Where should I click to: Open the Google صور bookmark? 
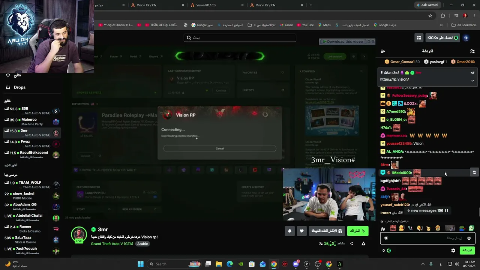202,25
